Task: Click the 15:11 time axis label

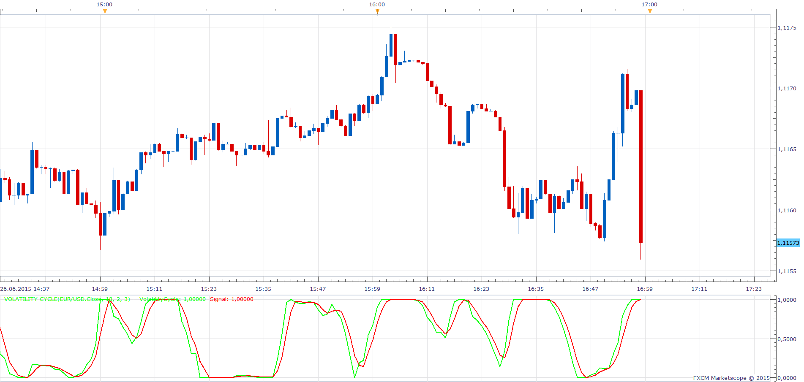Action: point(154,289)
